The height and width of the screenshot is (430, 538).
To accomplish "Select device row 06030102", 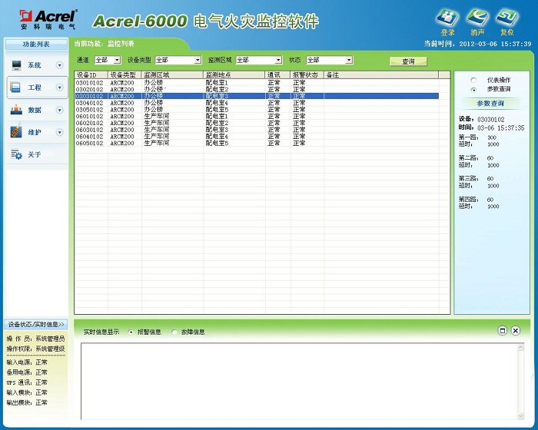I will (x=257, y=130).
